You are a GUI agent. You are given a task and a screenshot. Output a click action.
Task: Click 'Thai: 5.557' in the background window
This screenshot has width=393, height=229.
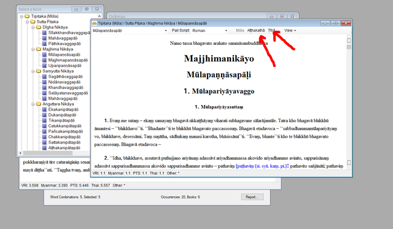click(x=101, y=185)
